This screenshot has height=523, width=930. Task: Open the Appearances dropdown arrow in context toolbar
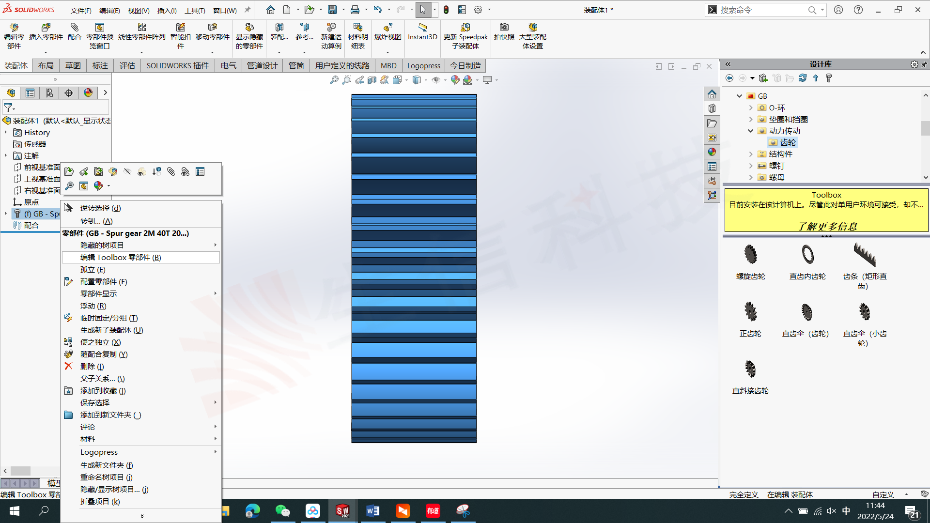pos(108,186)
